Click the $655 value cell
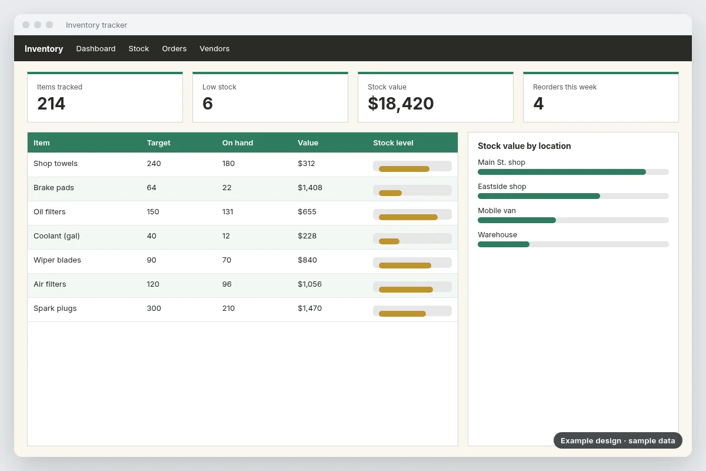This screenshot has height=471, width=706. [x=307, y=212]
